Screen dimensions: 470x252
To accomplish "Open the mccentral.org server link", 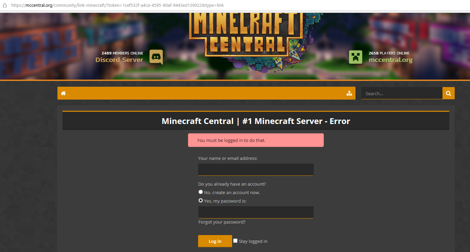I will (390, 60).
